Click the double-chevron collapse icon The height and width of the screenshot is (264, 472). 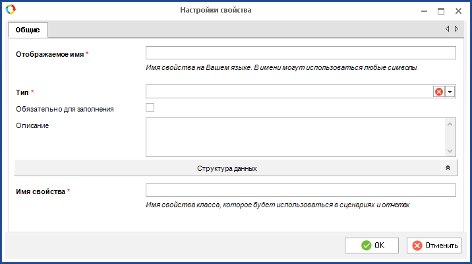[x=448, y=168]
